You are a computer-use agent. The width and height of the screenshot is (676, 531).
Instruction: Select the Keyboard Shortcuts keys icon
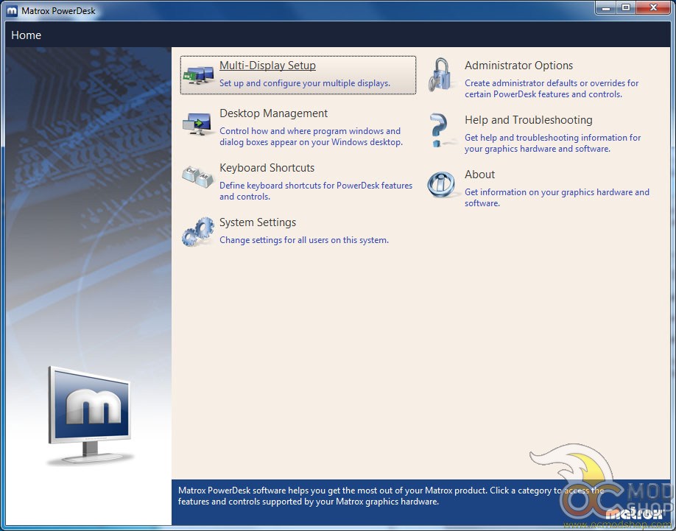197,177
